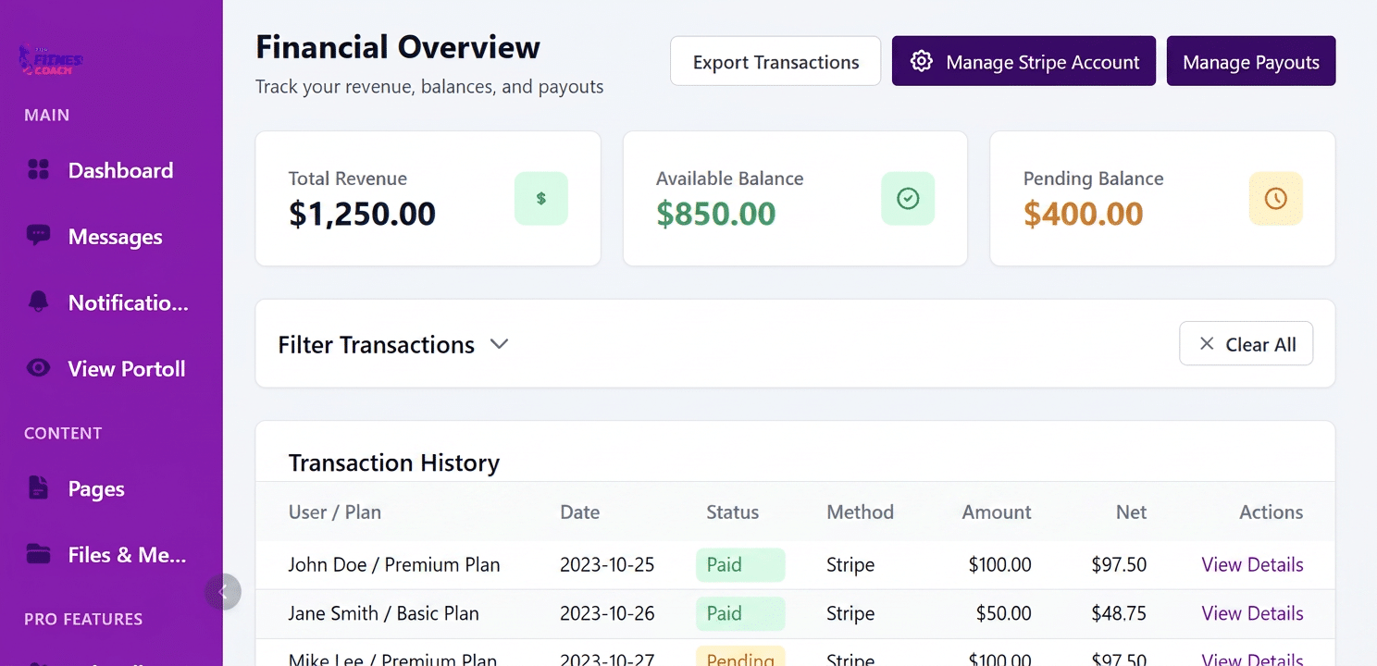Click the Fitness Coach logo

pyautogui.click(x=51, y=61)
